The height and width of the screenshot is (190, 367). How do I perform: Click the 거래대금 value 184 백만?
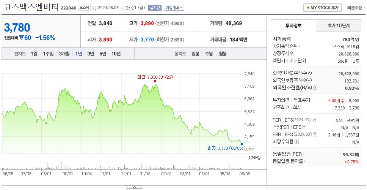tap(238, 40)
